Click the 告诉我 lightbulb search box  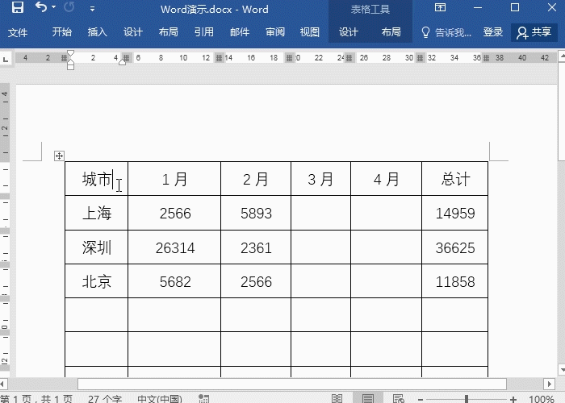(x=446, y=32)
